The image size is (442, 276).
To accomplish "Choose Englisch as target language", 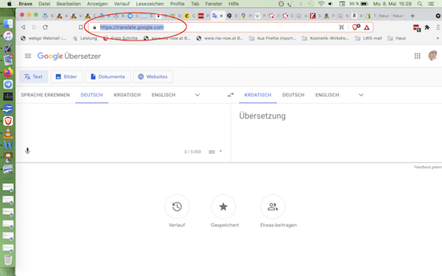I will [x=327, y=95].
